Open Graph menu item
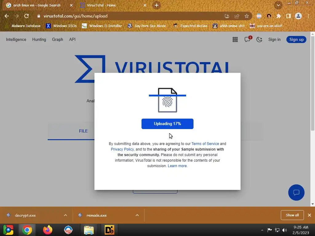The width and height of the screenshot is (315, 236). (x=58, y=40)
